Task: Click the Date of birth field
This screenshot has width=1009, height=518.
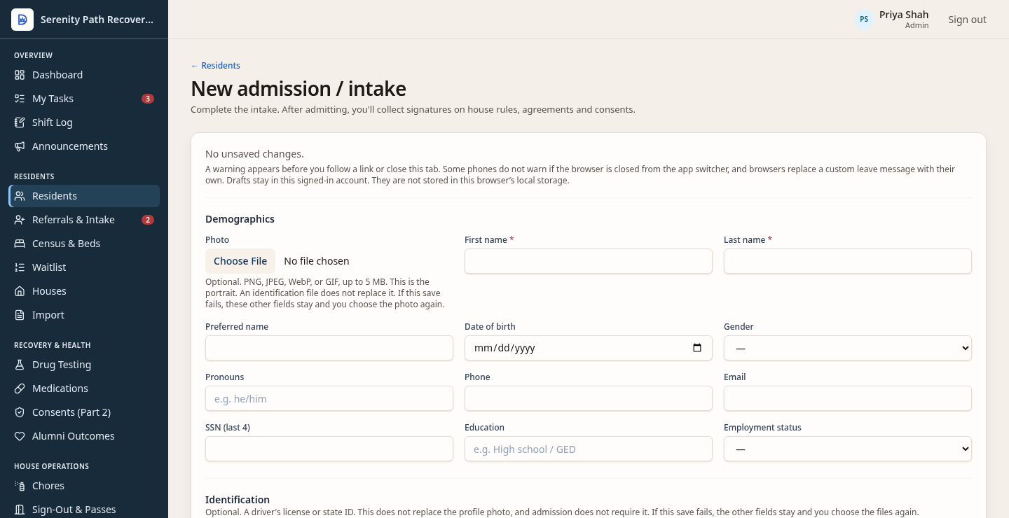Action: [x=589, y=348]
